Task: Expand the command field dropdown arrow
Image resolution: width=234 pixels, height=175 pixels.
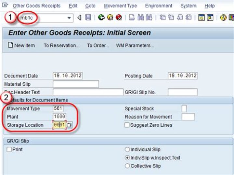Action: 69,18
